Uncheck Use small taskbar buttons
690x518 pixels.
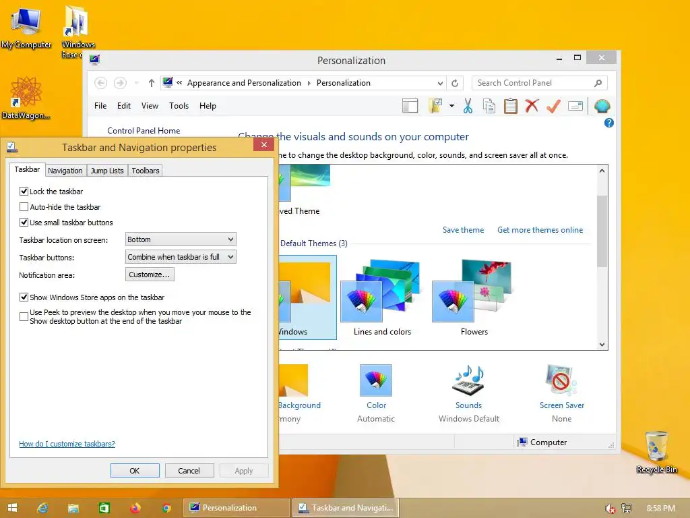click(24, 223)
